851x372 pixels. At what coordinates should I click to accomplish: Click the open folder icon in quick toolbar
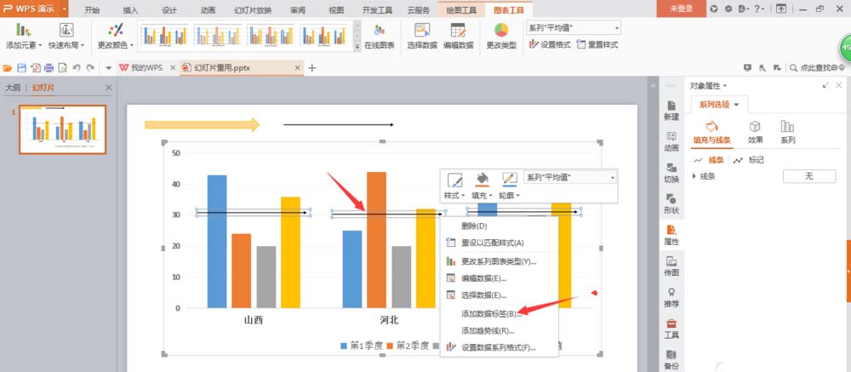pyautogui.click(x=8, y=68)
